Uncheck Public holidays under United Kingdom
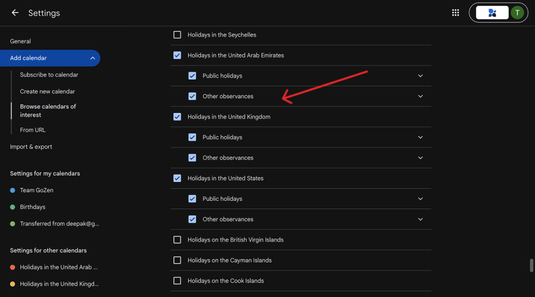Viewport: 535px width, 297px height. pyautogui.click(x=192, y=137)
